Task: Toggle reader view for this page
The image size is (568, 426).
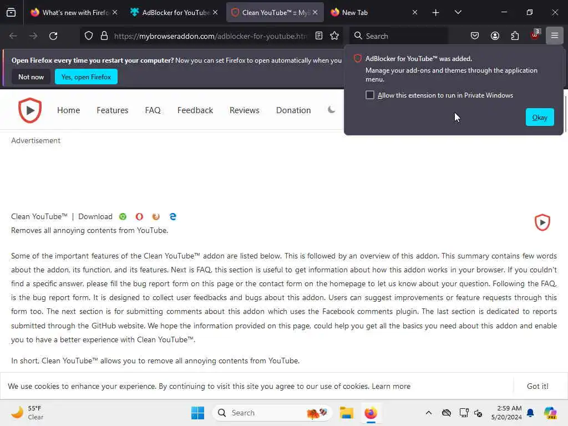Action: pyautogui.click(x=319, y=35)
